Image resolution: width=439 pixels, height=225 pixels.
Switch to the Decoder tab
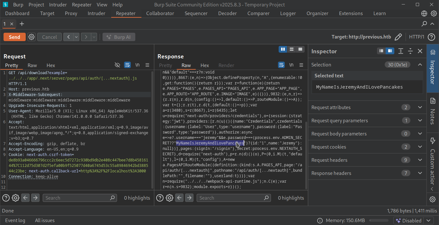(227, 13)
